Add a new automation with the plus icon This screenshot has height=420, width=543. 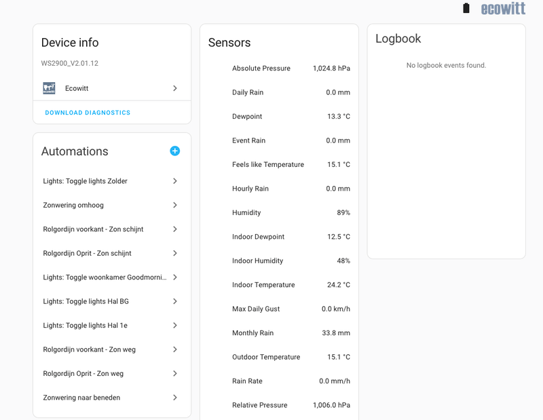click(174, 151)
